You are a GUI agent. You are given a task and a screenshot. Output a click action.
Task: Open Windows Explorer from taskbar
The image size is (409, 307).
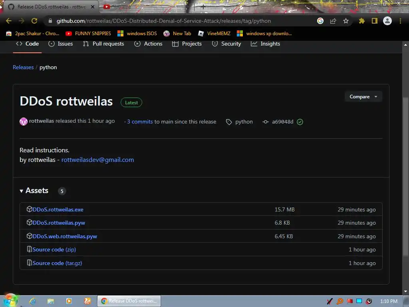[51, 301]
